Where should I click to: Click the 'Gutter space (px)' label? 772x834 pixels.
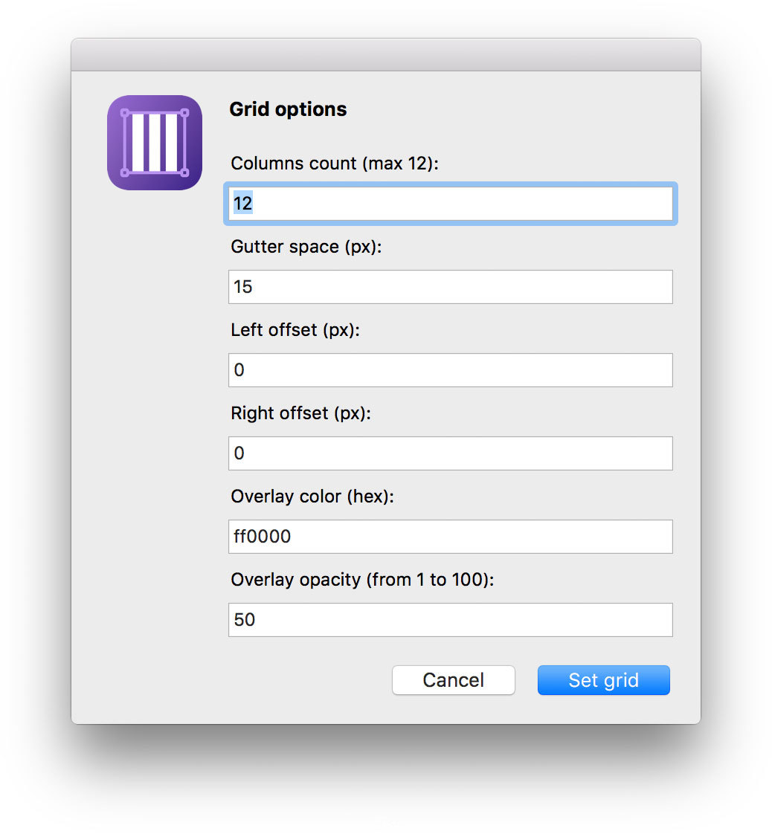306,247
